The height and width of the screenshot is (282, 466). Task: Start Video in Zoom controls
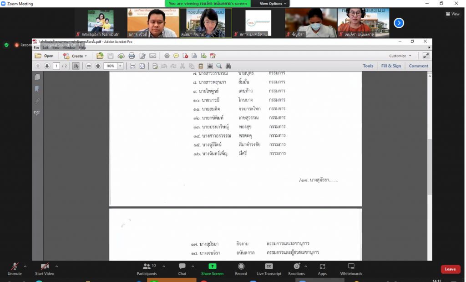tap(45, 268)
